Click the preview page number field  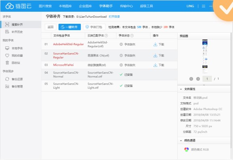coord(207,79)
